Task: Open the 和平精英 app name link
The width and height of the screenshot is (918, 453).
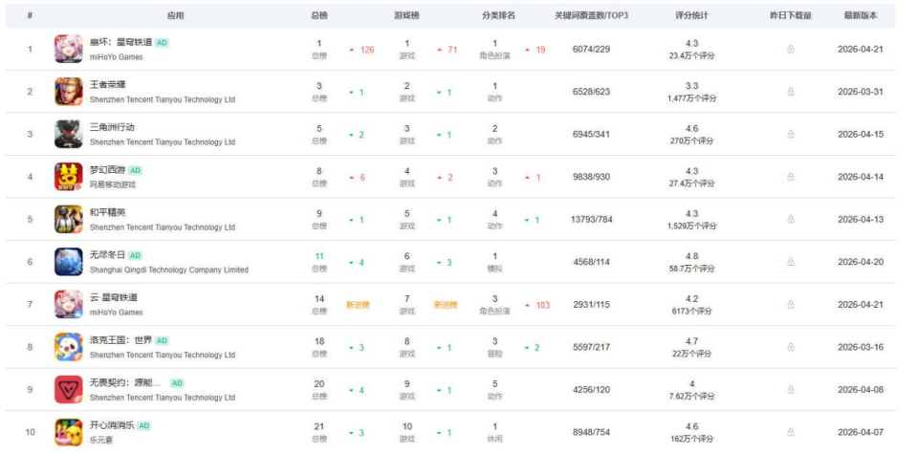Action: [x=107, y=212]
